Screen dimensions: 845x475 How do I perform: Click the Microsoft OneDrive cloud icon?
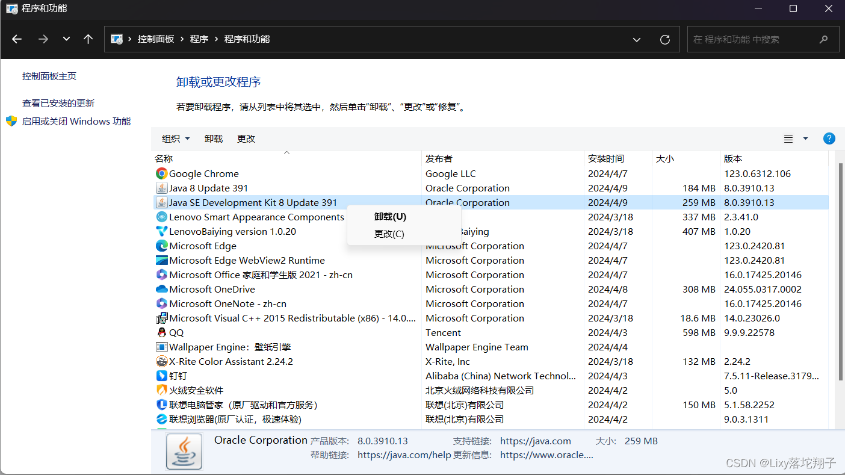[161, 289]
